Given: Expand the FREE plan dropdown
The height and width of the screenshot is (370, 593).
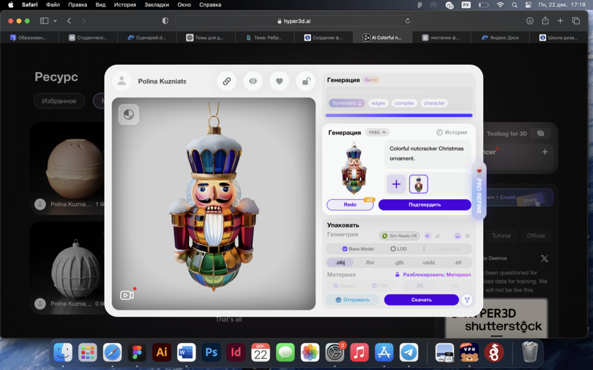Looking at the screenshot, I should click(x=378, y=132).
